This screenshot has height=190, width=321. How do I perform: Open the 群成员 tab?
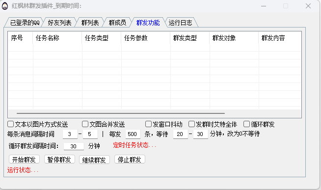[117, 23]
